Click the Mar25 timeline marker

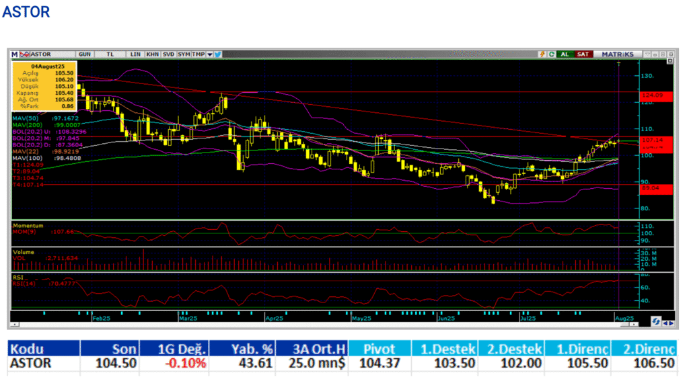[x=188, y=319]
